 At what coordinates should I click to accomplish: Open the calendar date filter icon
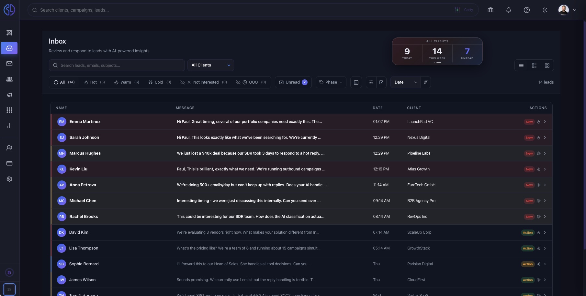356,82
